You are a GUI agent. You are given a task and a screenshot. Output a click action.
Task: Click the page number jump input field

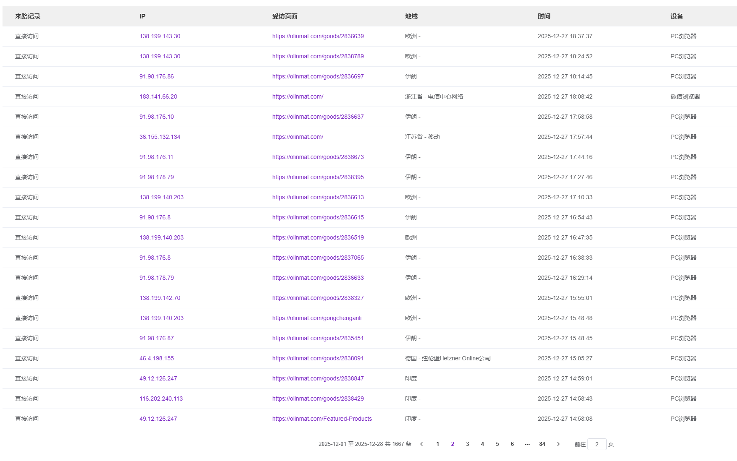(597, 444)
